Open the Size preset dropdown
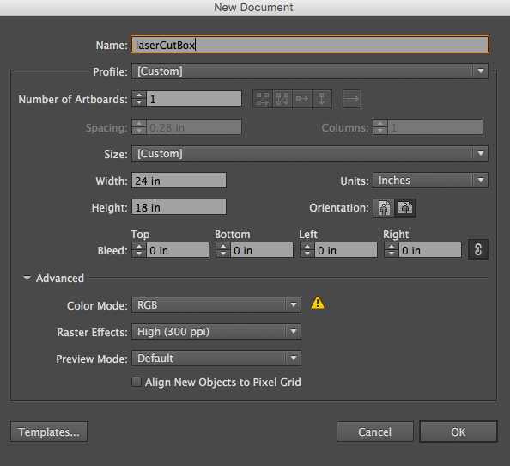Screen dimensions: 510x466 click(310, 153)
